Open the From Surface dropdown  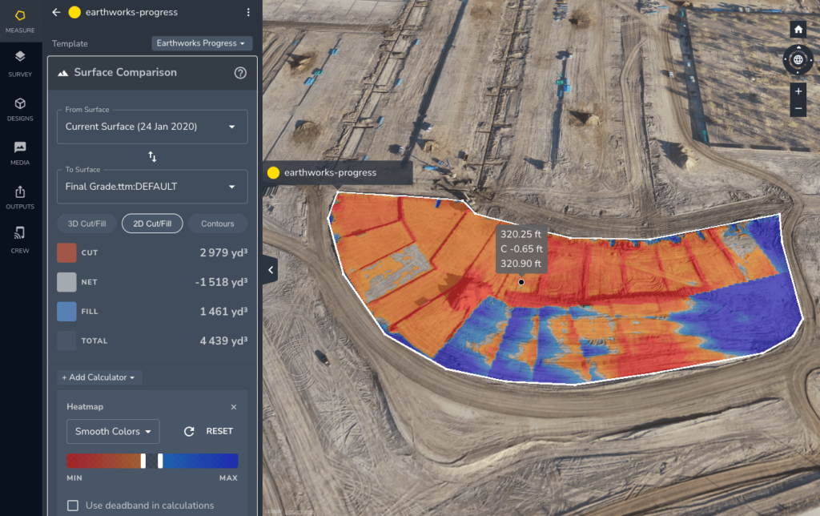152,127
